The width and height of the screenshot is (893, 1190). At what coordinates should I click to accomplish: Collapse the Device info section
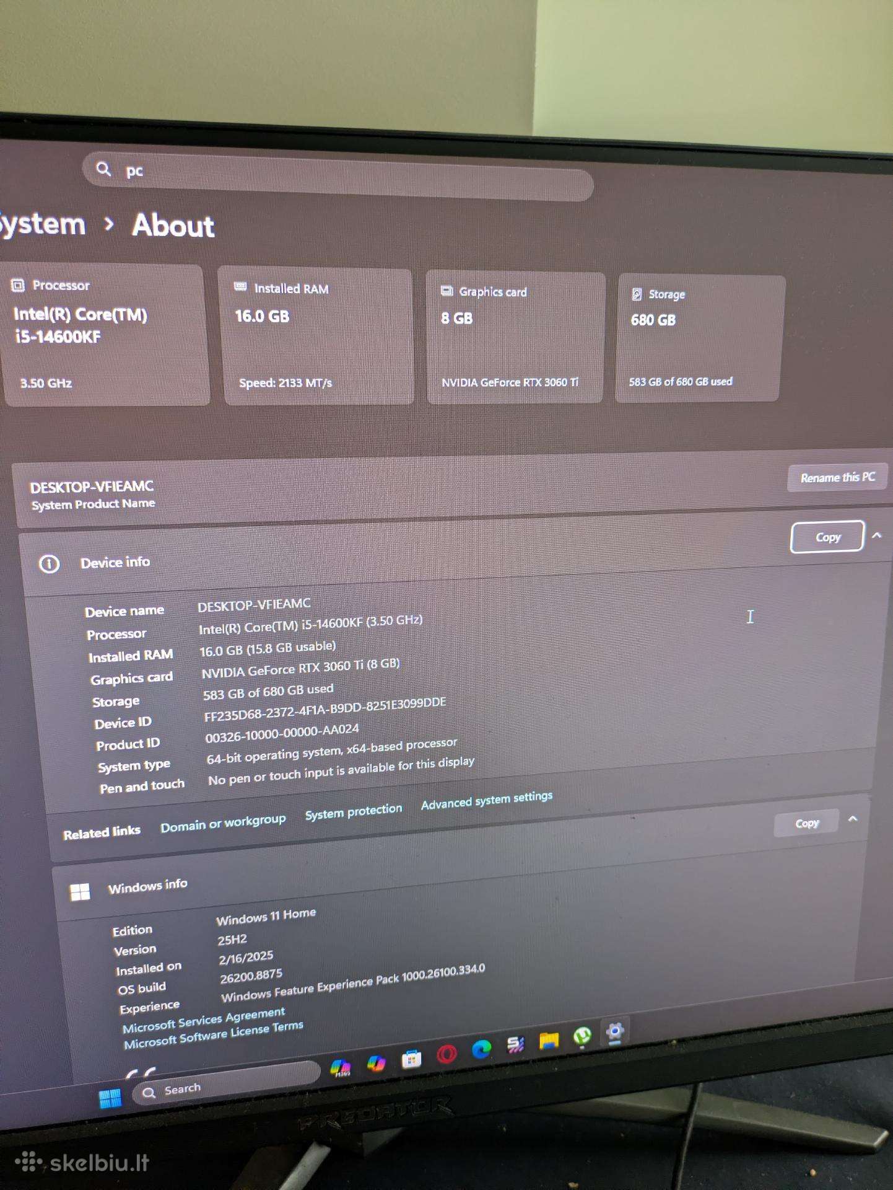coord(877,535)
